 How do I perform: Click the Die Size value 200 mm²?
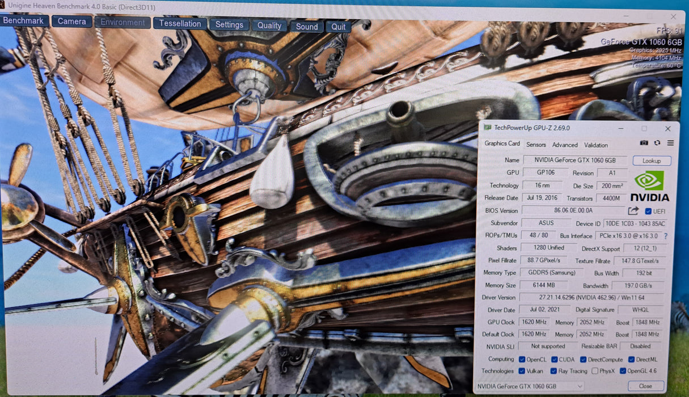(x=611, y=186)
